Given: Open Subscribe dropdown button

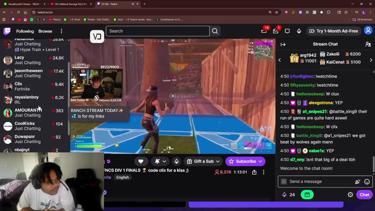Looking at the screenshot, I should pos(246,161).
